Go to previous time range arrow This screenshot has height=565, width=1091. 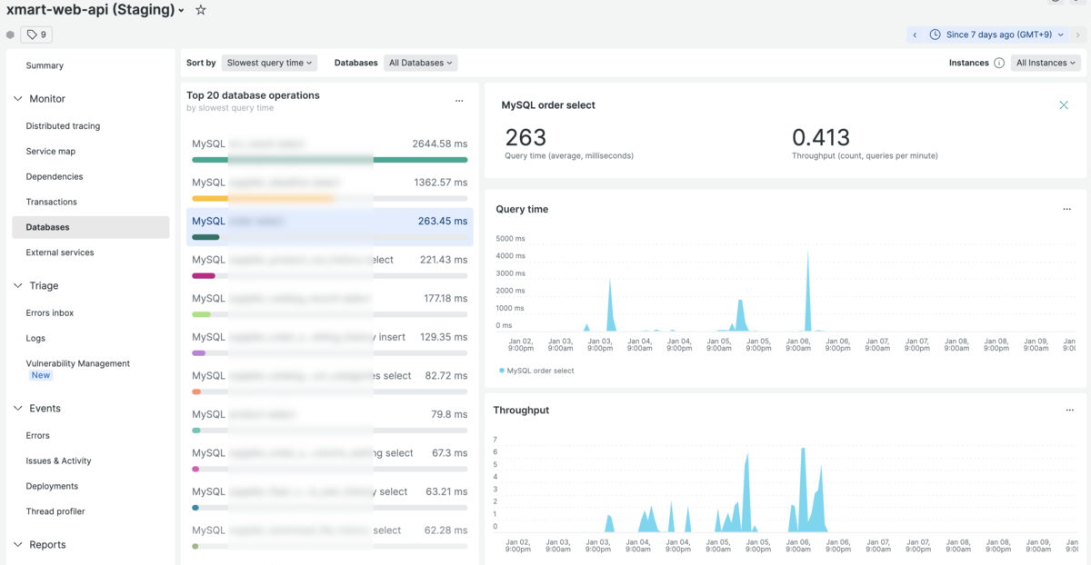pos(915,35)
